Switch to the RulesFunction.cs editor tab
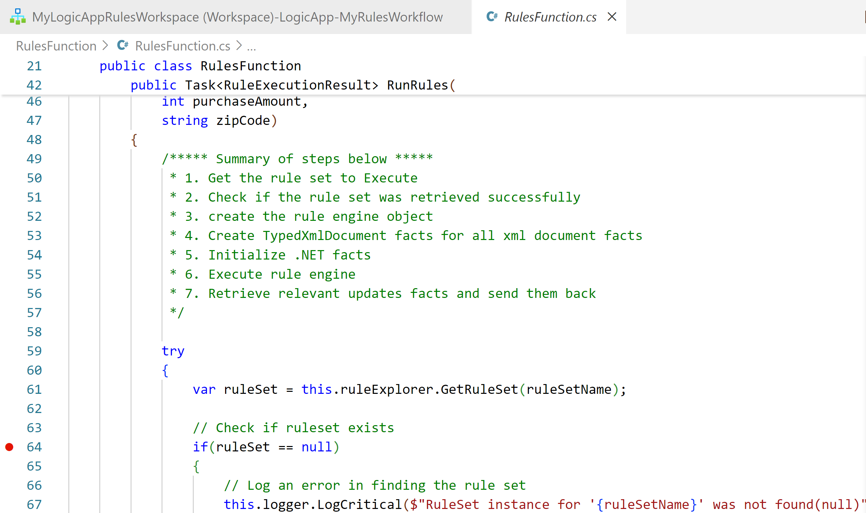The height and width of the screenshot is (513, 866). point(550,16)
